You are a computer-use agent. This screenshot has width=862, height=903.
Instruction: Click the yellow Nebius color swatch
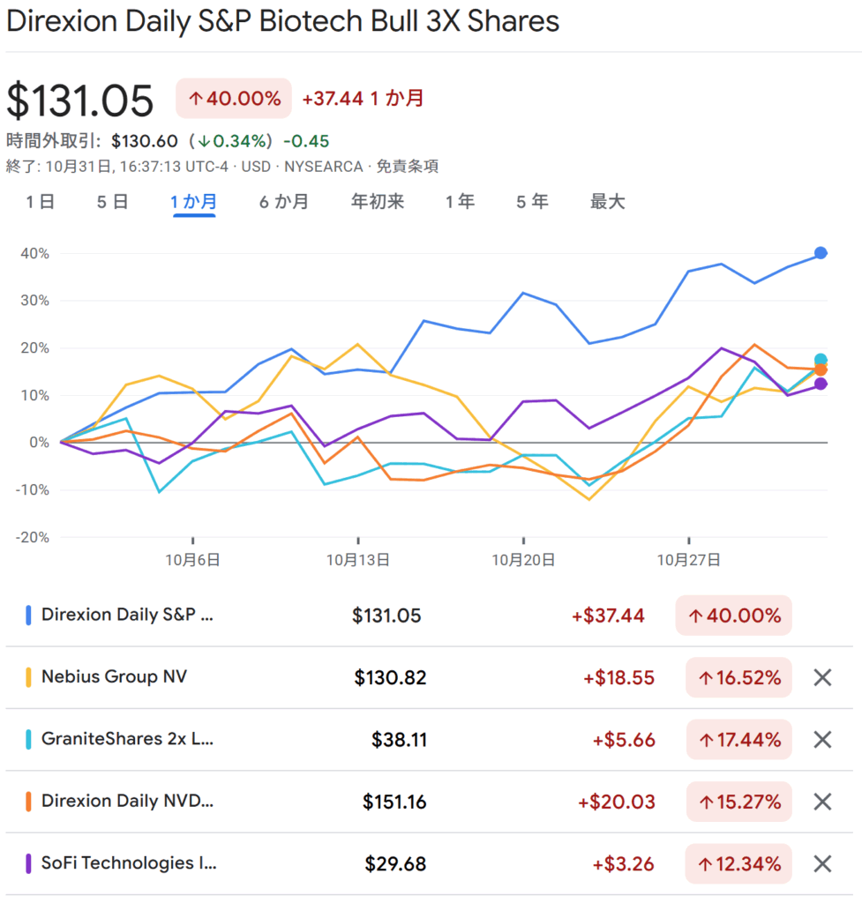(x=28, y=677)
